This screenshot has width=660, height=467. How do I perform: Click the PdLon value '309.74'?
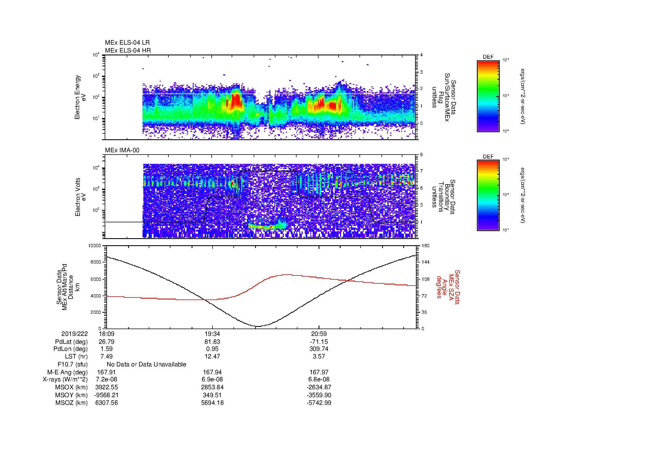(x=319, y=349)
